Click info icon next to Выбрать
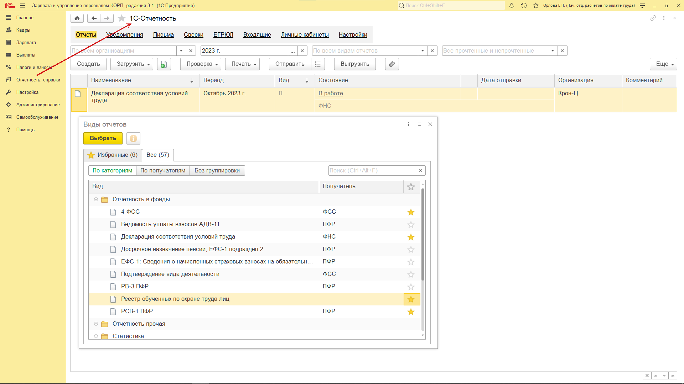Image resolution: width=684 pixels, height=384 pixels. 133,138
